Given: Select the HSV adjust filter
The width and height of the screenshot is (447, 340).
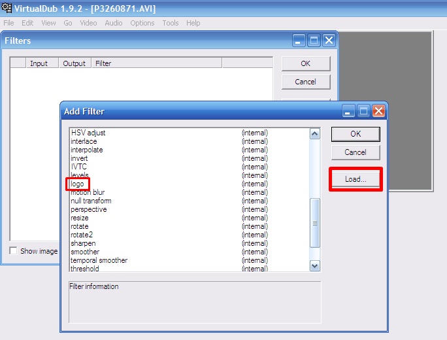Looking at the screenshot, I should pyautogui.click(x=190, y=133).
